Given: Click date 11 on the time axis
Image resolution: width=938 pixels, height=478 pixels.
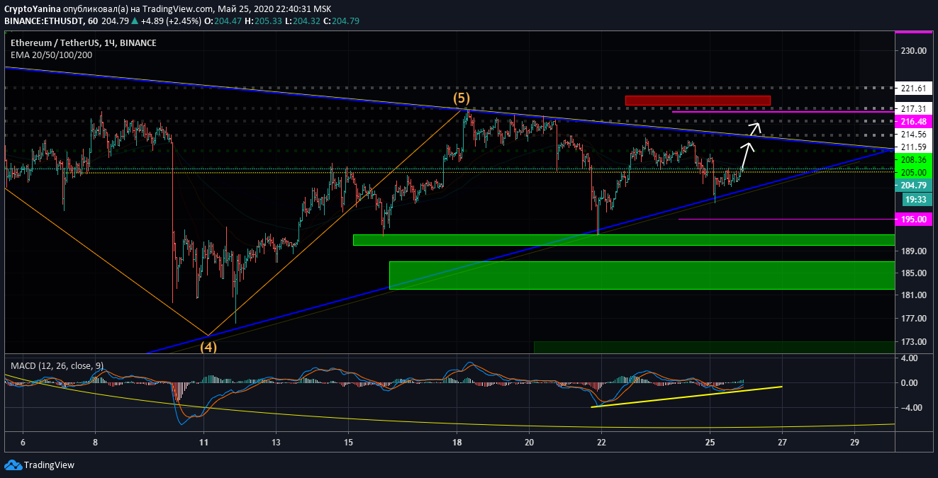Looking at the screenshot, I should 203,443.
